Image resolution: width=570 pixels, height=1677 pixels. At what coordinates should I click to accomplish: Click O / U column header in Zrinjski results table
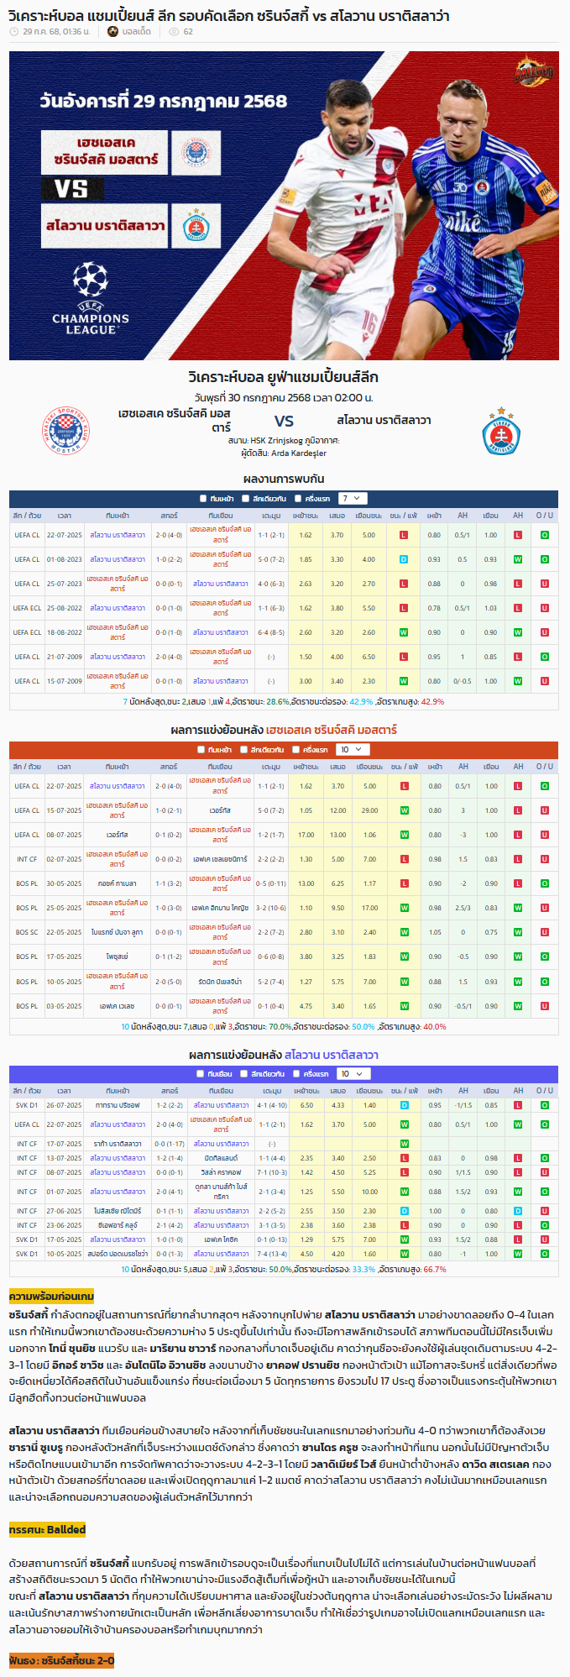click(x=545, y=767)
